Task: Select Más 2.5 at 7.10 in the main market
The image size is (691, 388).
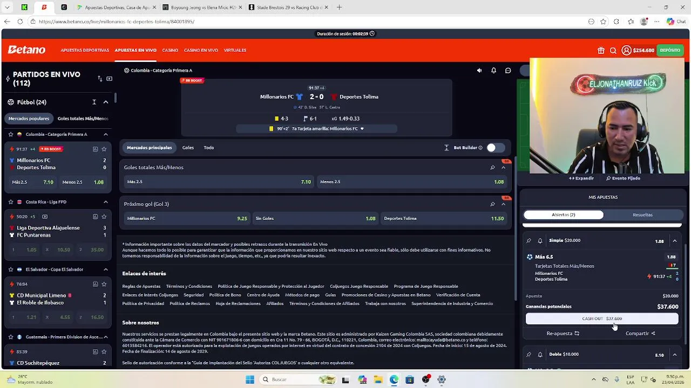Action: (x=219, y=182)
